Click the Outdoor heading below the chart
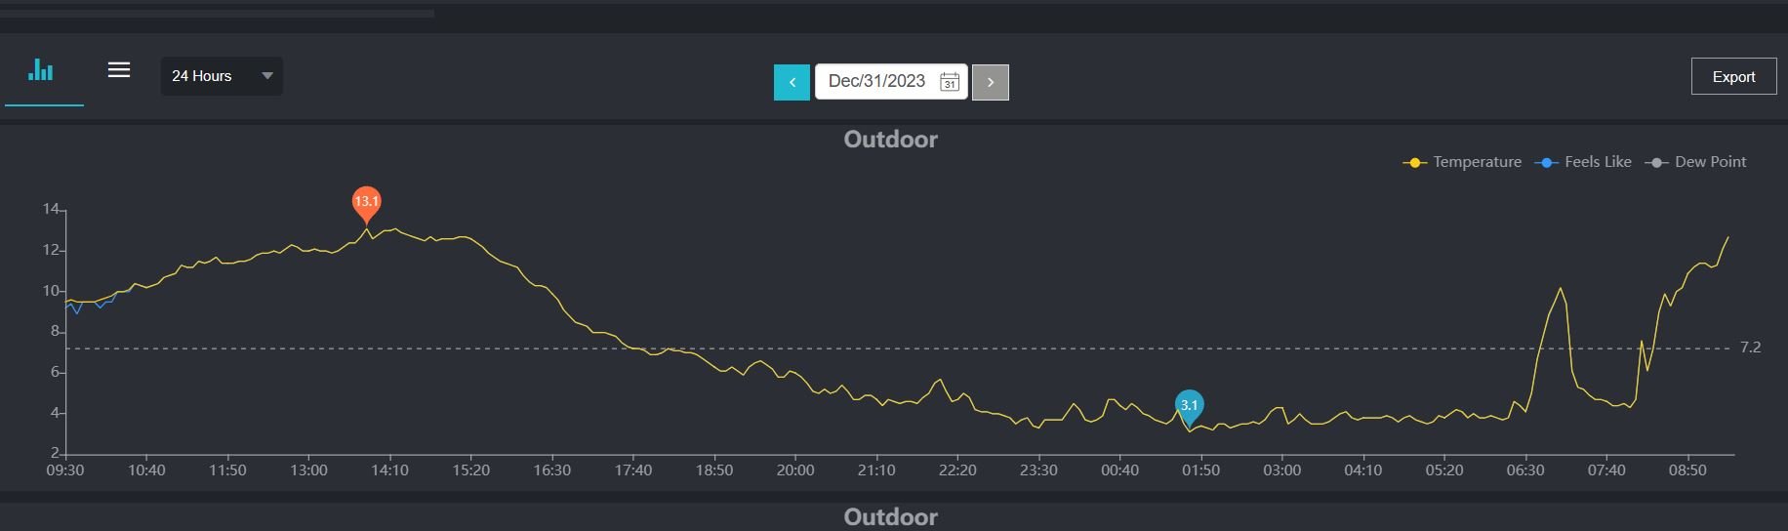The width and height of the screenshot is (1788, 531). point(890,517)
